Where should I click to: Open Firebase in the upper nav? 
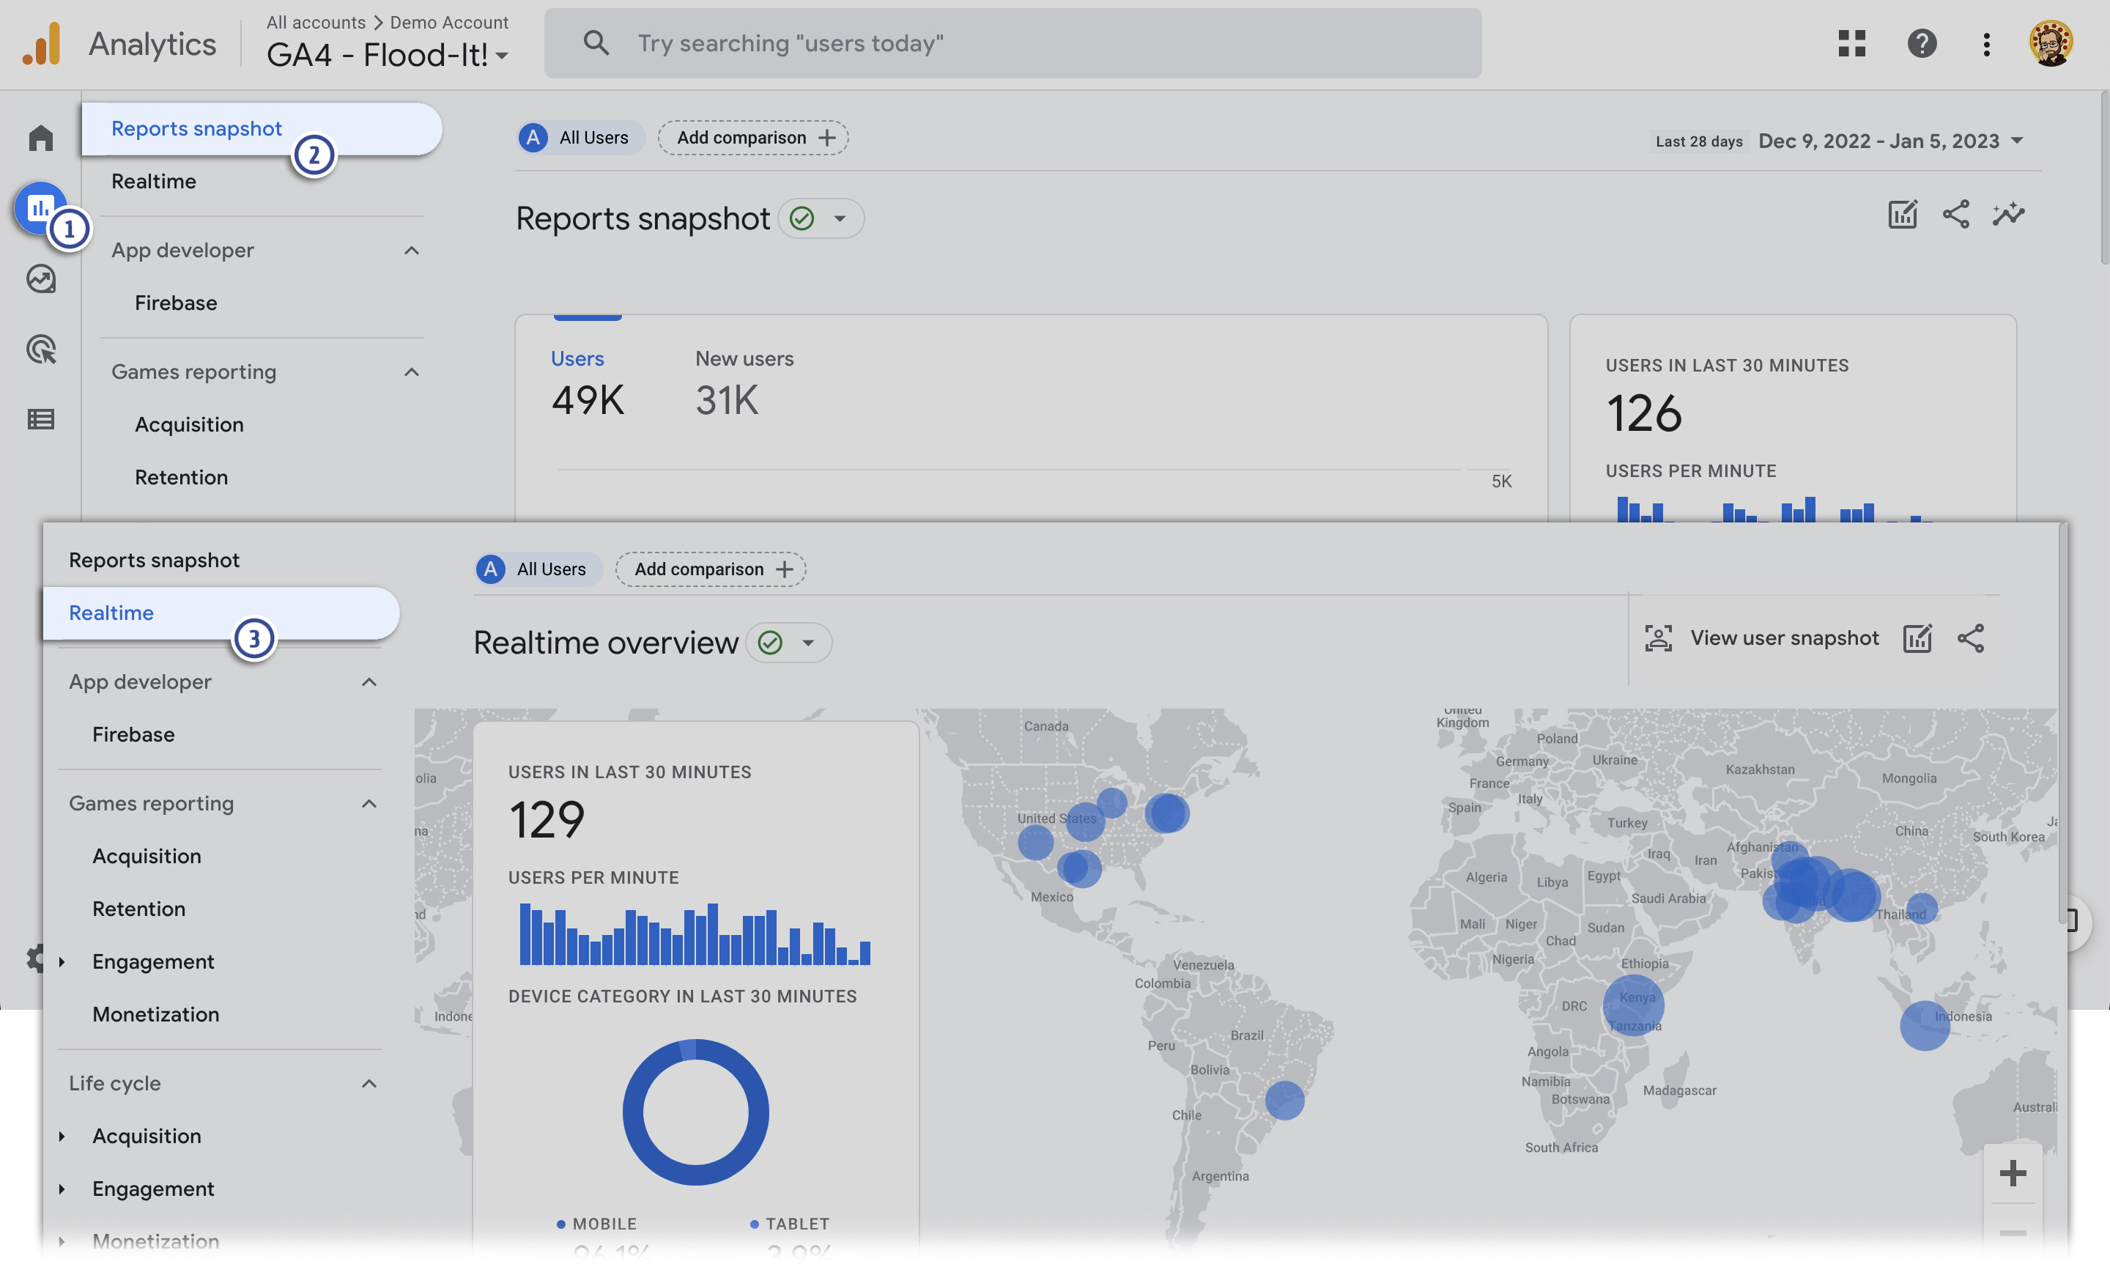(176, 303)
